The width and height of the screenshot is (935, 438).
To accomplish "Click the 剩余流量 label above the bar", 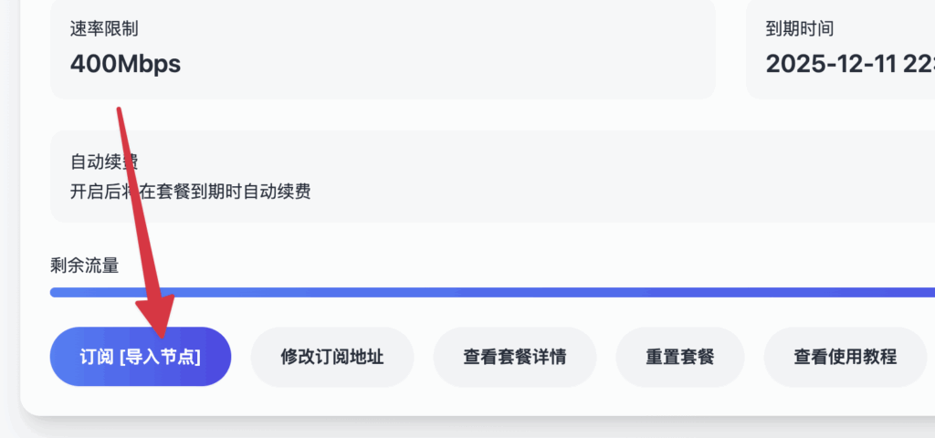I will [x=84, y=266].
